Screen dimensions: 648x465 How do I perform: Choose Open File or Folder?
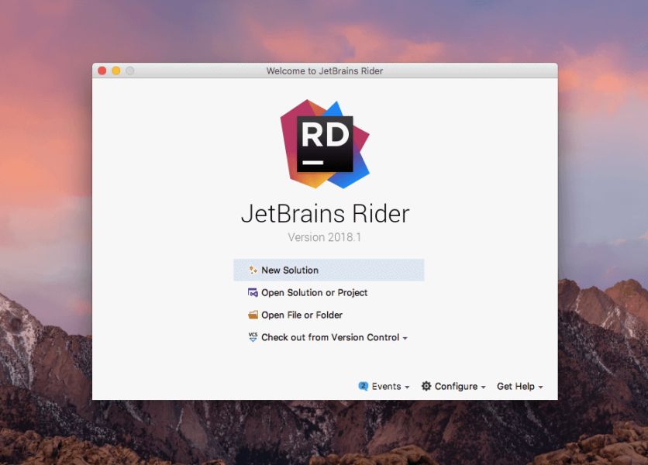[295, 315]
